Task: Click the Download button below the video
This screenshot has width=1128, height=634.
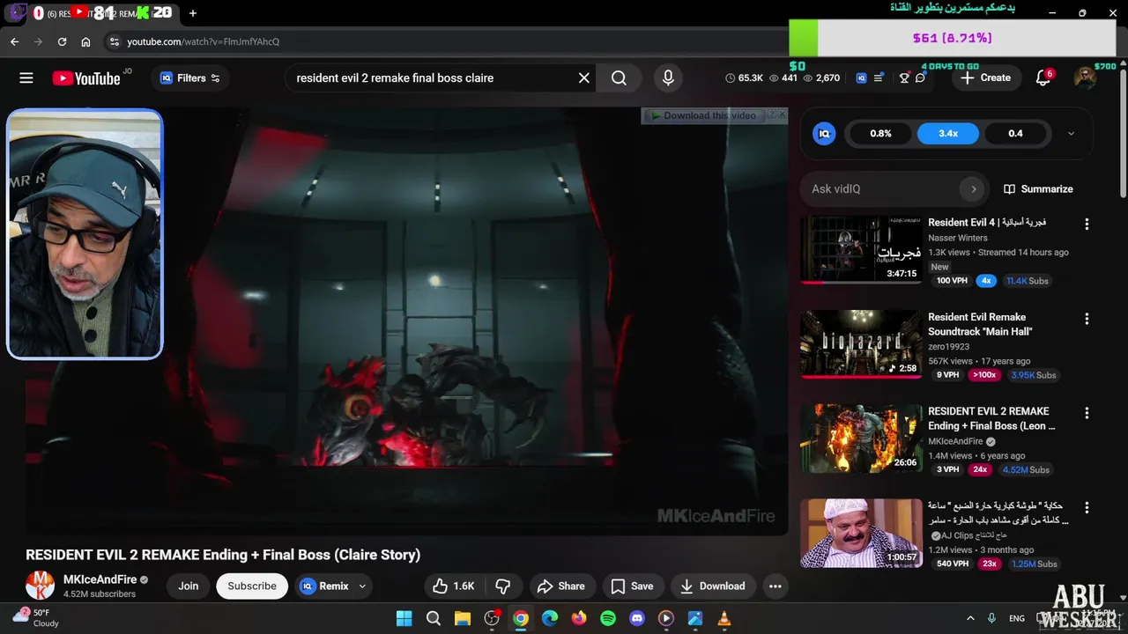Action: pos(713,586)
